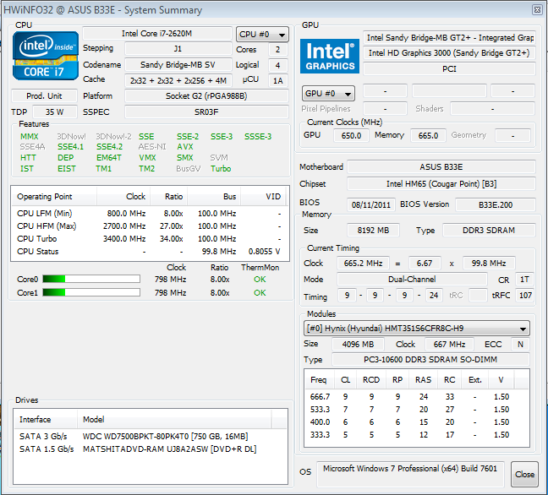Click the AVX feature label
Image resolution: width=548 pixels, height=495 pixels.
(x=185, y=147)
